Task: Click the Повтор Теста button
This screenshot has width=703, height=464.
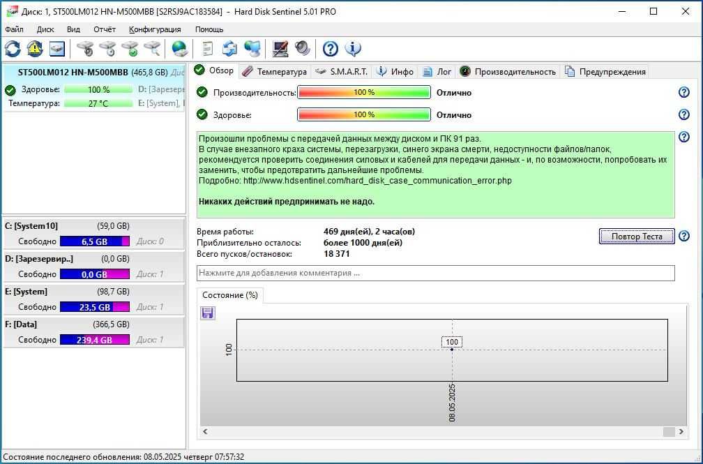Action: (637, 236)
